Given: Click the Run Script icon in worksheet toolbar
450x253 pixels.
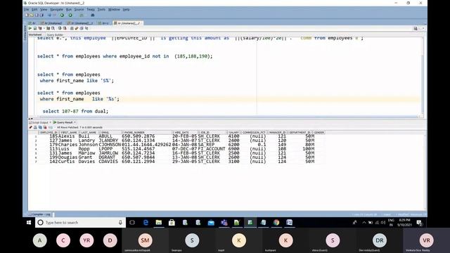Looking at the screenshot, I should [x=34, y=28].
